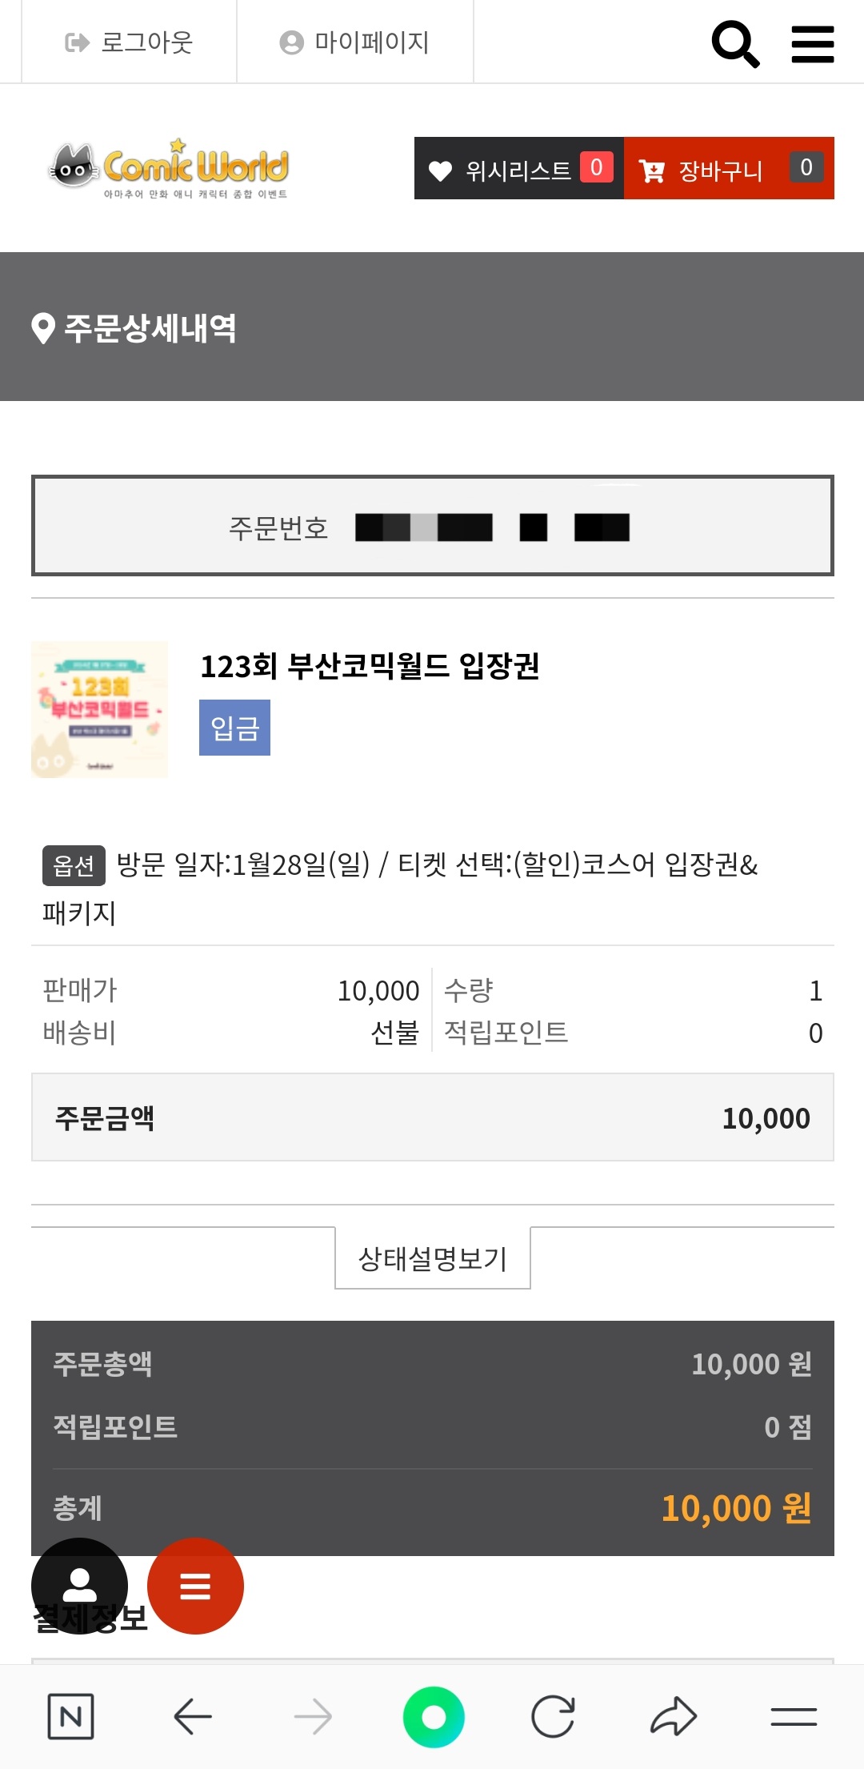Go to 마이페이지 my page

[355, 42]
